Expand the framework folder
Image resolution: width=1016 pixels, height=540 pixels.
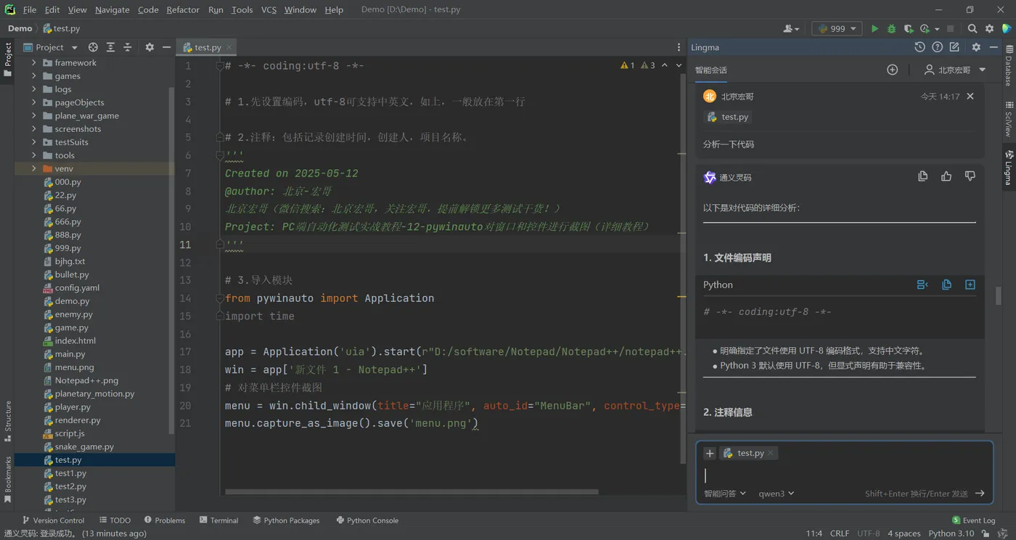34,62
